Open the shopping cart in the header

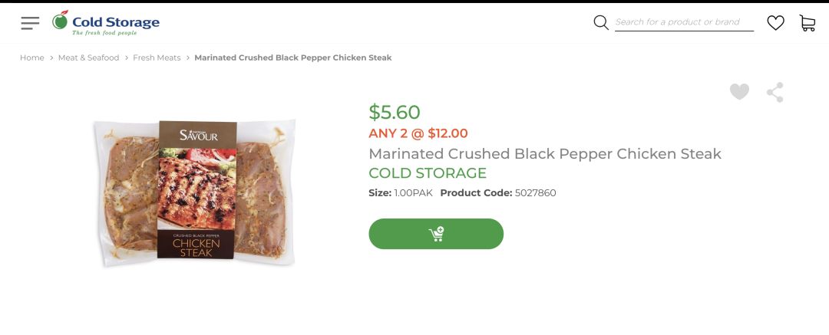(808, 23)
